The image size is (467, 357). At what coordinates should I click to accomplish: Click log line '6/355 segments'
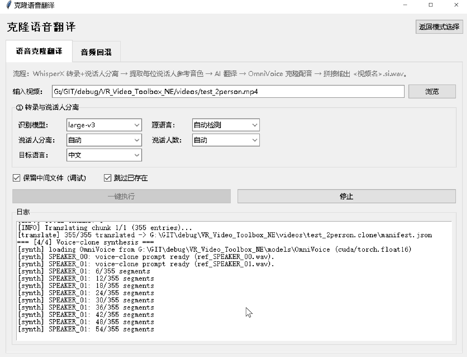click(84, 271)
